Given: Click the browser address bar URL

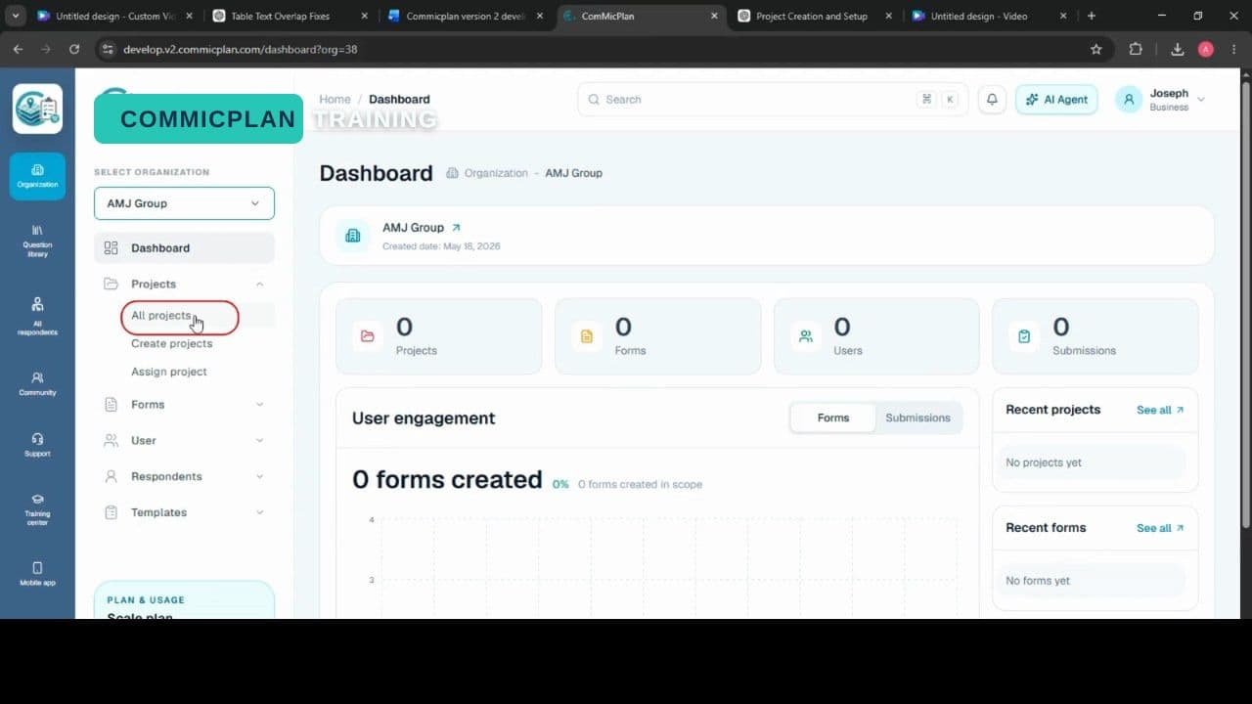Looking at the screenshot, I should pyautogui.click(x=240, y=49).
